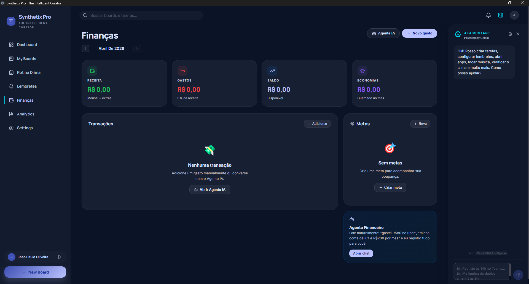
Task: Click the money emoji above Nenhuma transação
Action: click(210, 150)
